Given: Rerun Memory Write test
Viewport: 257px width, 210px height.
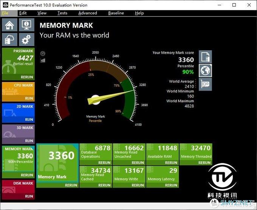Looking at the screenshot, I should coord(138,185).
